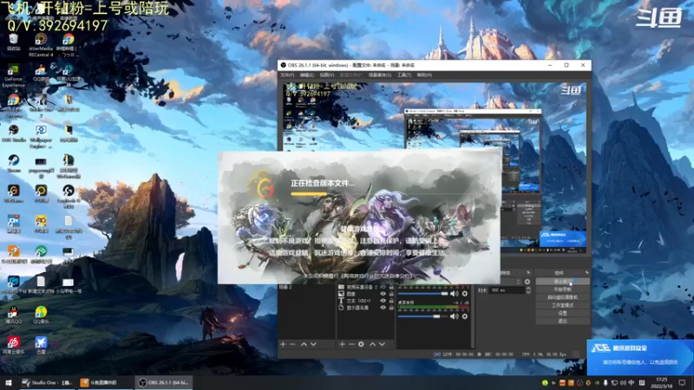This screenshot has height=390, width=694.
Task: Move the scene down in OBS
Action: point(313,344)
